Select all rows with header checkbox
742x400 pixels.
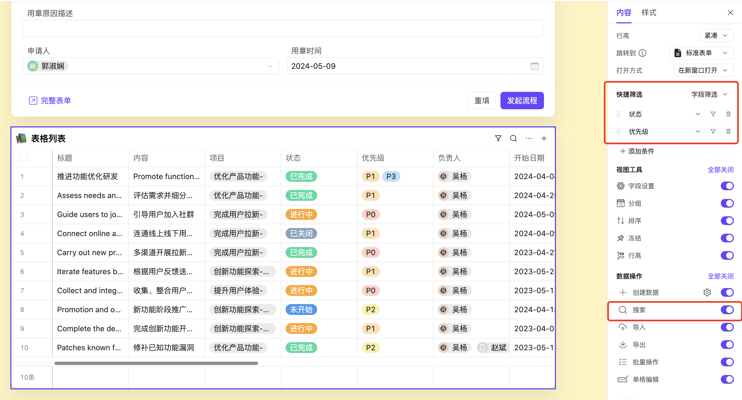point(23,158)
